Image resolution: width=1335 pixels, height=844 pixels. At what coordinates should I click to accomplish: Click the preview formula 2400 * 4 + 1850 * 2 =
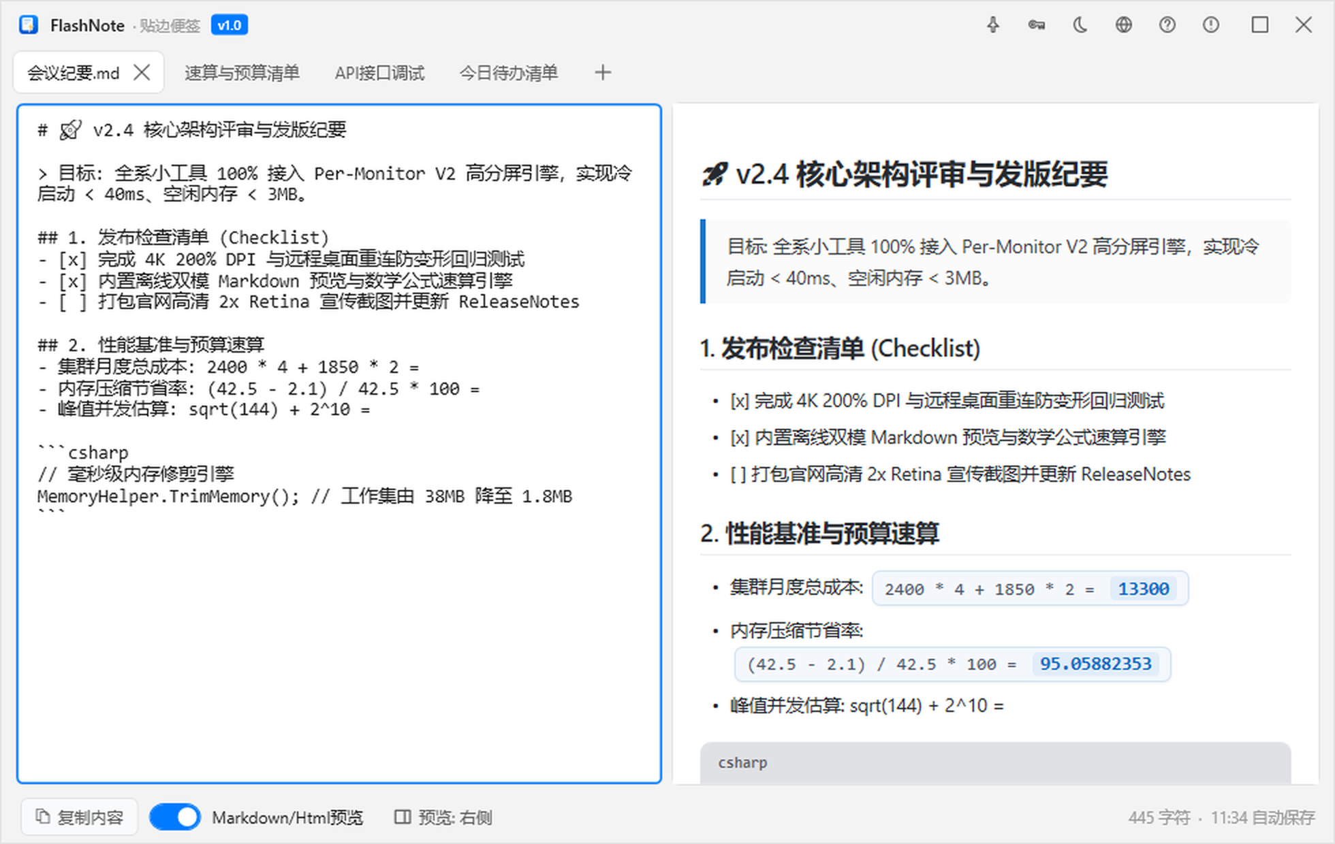coord(990,589)
